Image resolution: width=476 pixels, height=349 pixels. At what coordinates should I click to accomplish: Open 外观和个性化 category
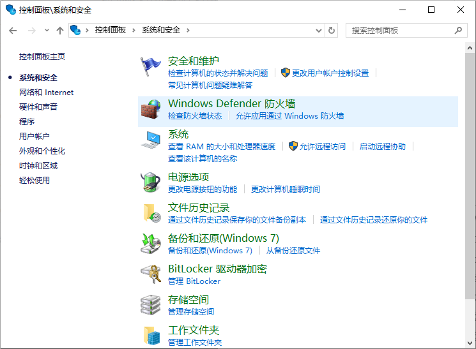(x=42, y=151)
